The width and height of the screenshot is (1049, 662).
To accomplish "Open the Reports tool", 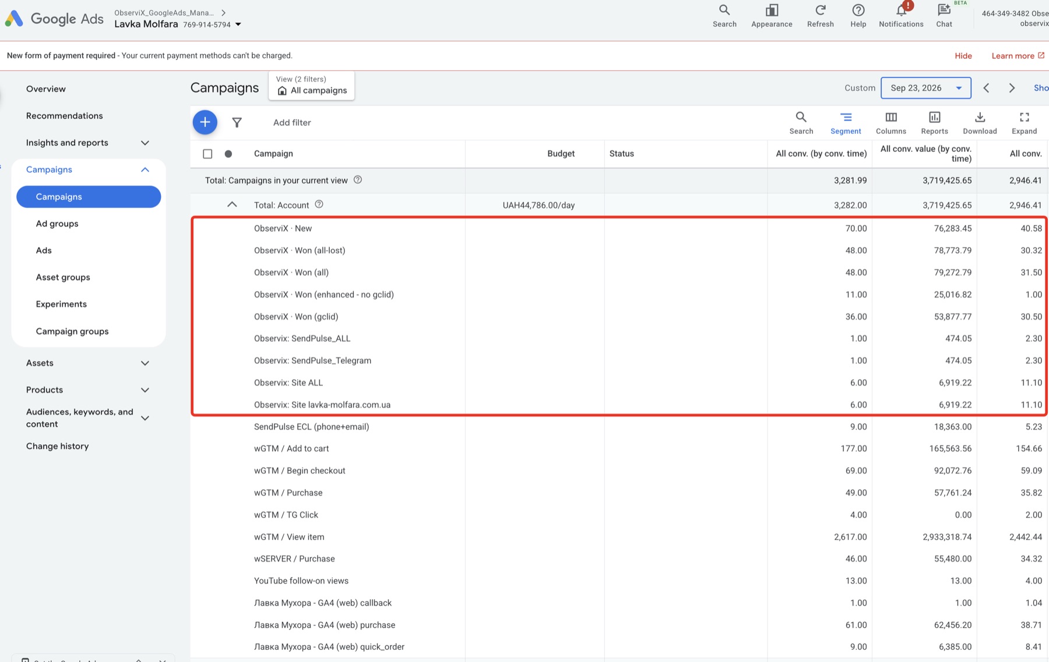I will point(934,123).
